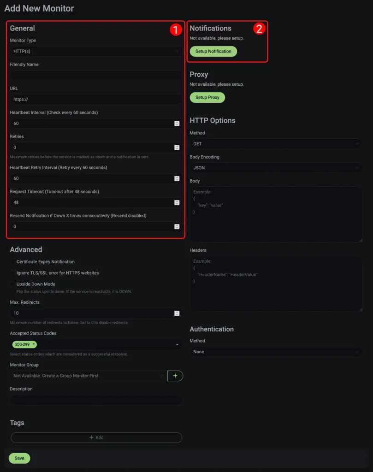
Task: Enable Certificate Expiry Notification
Action: [x=11, y=261]
